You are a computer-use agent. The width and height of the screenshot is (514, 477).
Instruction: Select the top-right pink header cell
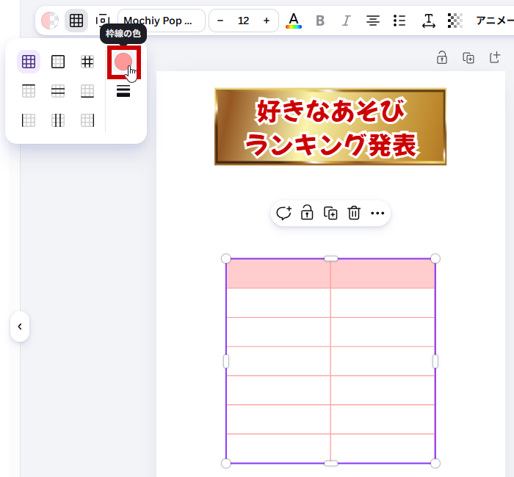(383, 274)
